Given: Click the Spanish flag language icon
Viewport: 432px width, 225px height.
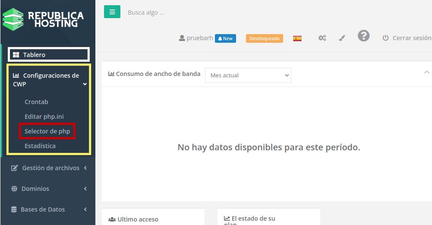Looking at the screenshot, I should (x=297, y=38).
